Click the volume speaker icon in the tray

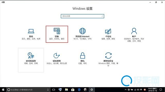click(x=138, y=90)
